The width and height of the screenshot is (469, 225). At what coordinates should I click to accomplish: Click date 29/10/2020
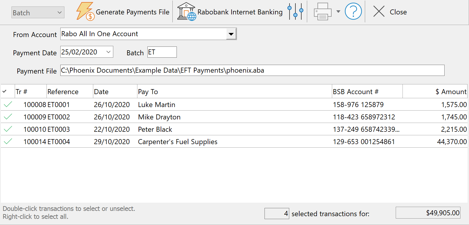[x=112, y=142]
